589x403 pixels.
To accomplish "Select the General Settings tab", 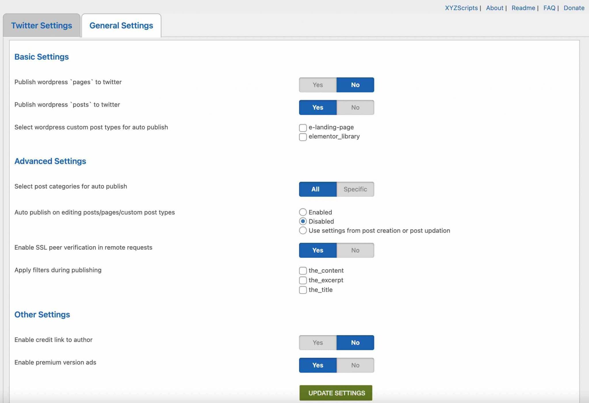I will [x=121, y=25].
